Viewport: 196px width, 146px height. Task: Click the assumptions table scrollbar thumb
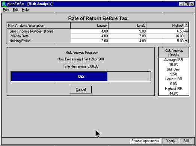(x=186, y=30)
